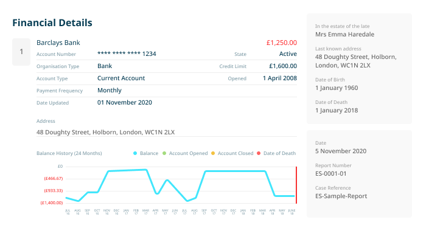Viewport: 426px width, 231px height.
Task: Click the red Date of Death chart marker
Action: (x=296, y=185)
